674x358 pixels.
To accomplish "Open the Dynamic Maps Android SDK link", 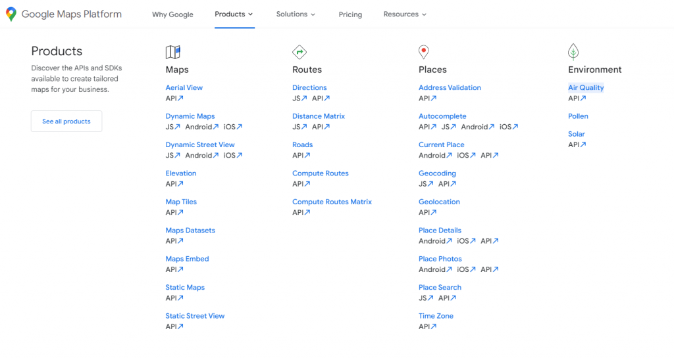I will pyautogui.click(x=201, y=127).
